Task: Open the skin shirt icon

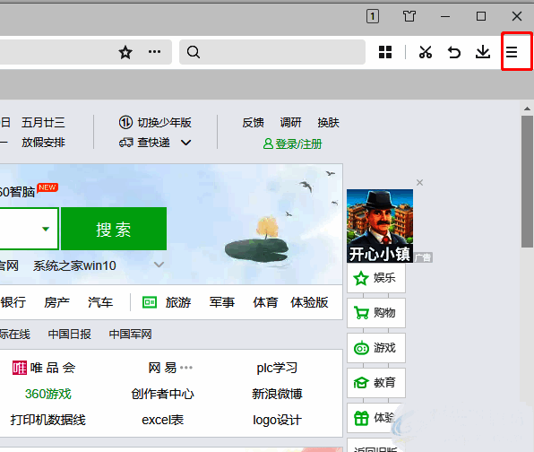Action: point(409,16)
